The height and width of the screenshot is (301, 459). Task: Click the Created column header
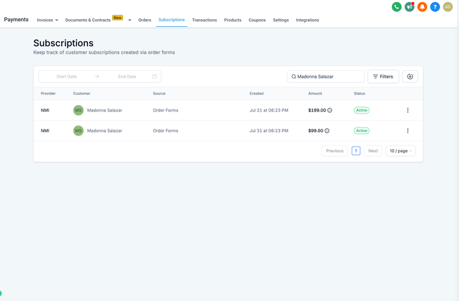(256, 94)
